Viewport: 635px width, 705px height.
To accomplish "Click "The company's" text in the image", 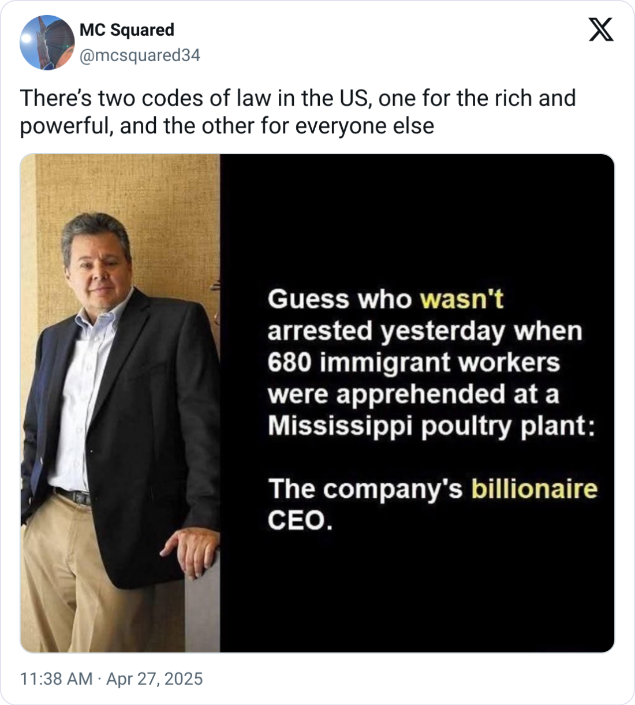I will [365, 489].
